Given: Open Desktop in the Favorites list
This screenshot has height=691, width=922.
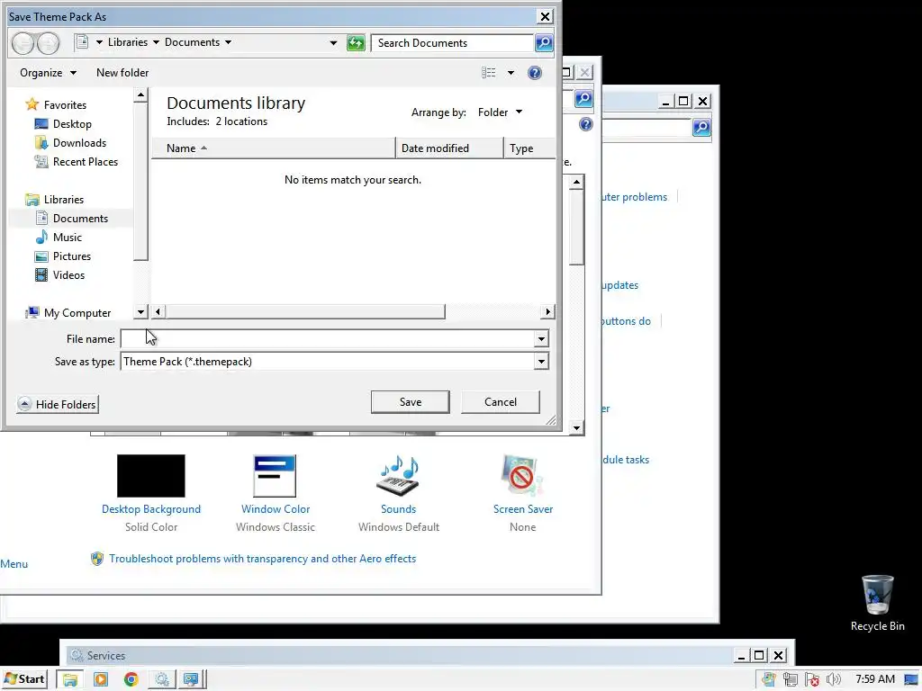Looking at the screenshot, I should tap(72, 124).
